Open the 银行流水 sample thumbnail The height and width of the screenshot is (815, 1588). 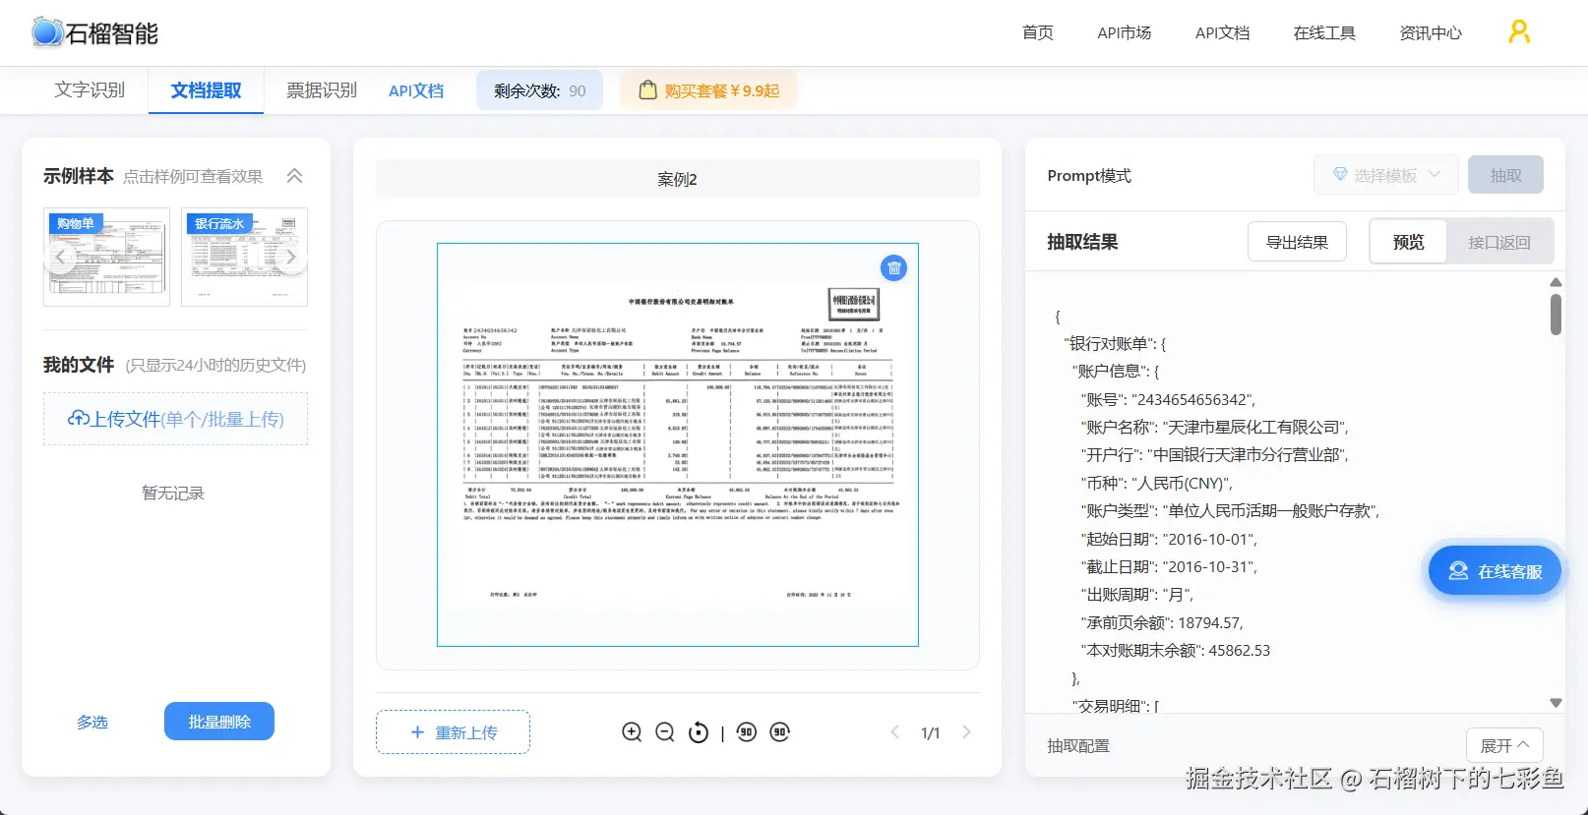point(244,257)
